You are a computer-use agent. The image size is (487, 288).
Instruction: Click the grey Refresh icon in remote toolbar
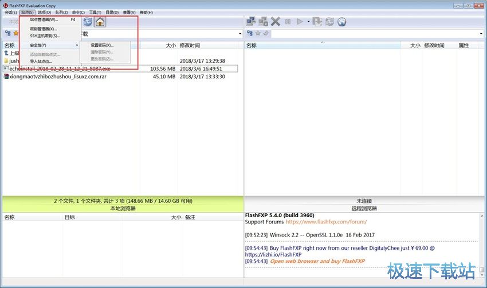[329, 21]
